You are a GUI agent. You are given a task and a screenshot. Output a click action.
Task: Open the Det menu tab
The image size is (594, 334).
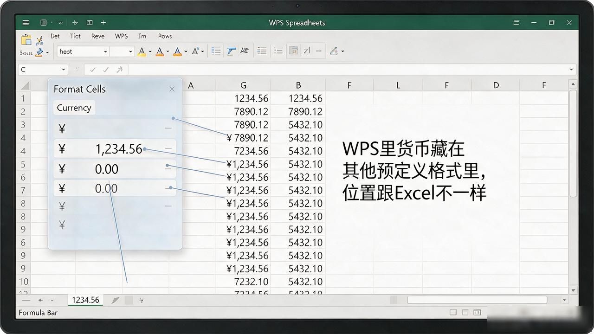point(55,36)
